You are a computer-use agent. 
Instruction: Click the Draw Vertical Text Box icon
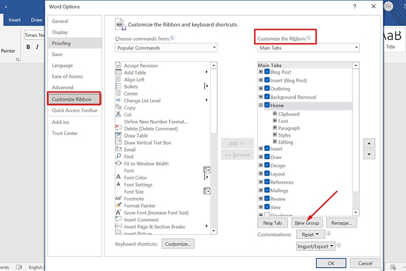pos(119,142)
